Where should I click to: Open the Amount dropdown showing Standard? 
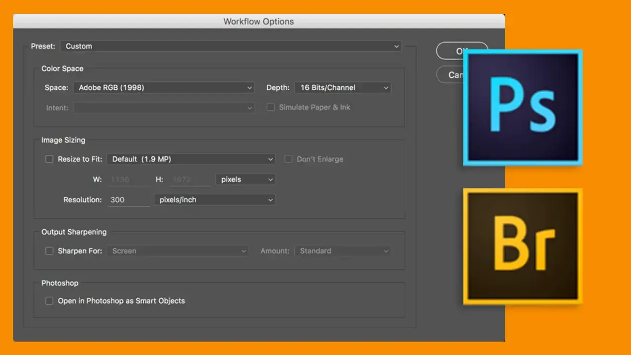coord(343,251)
